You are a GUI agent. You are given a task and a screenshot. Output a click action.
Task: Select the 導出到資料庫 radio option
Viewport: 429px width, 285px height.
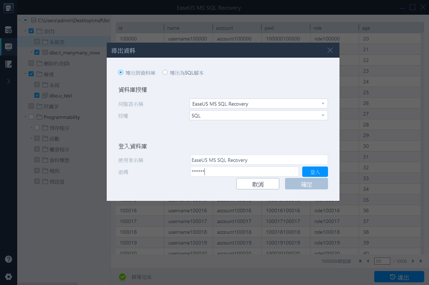coord(120,72)
